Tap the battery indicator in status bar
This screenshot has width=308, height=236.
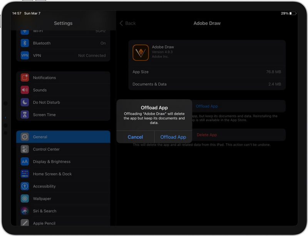click(293, 13)
